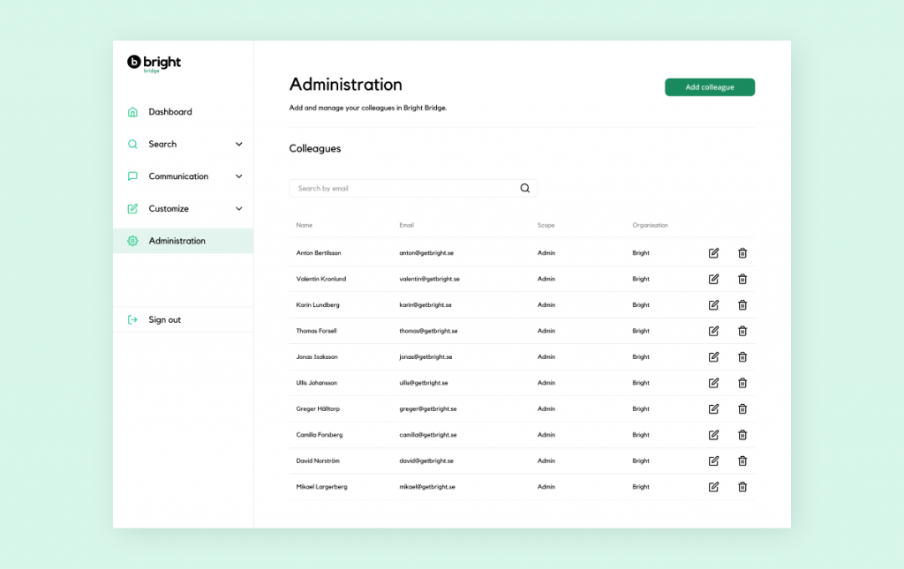
Task: Click the search magnifier icon in email field
Action: pyautogui.click(x=525, y=188)
